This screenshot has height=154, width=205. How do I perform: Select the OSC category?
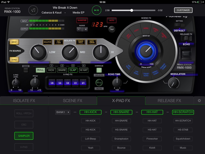(24, 124)
